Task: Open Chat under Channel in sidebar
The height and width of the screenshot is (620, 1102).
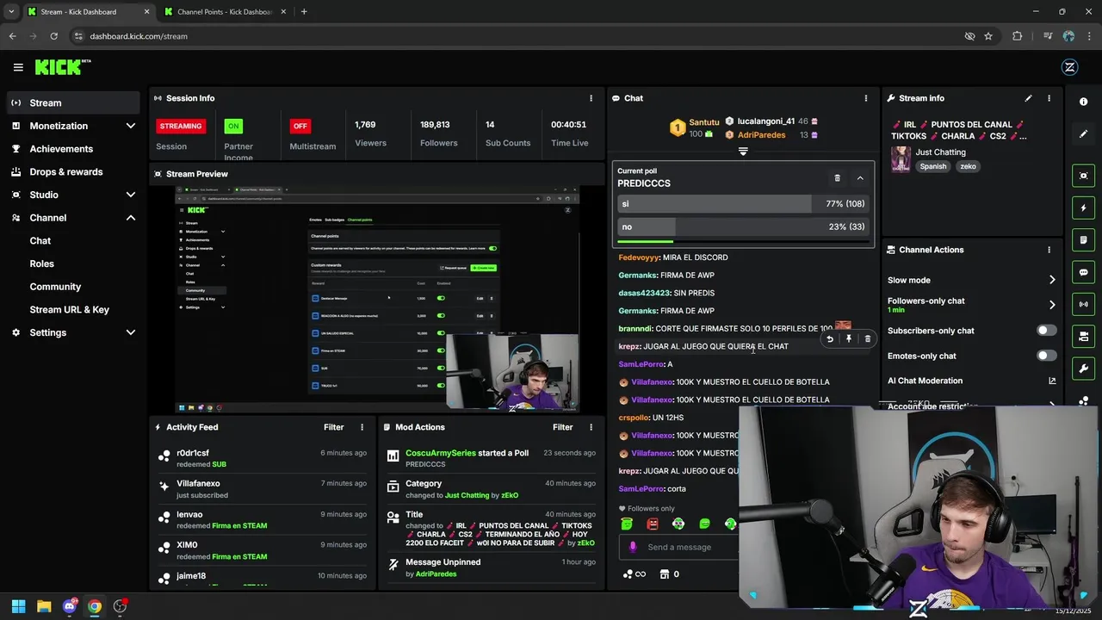Action: tap(40, 241)
